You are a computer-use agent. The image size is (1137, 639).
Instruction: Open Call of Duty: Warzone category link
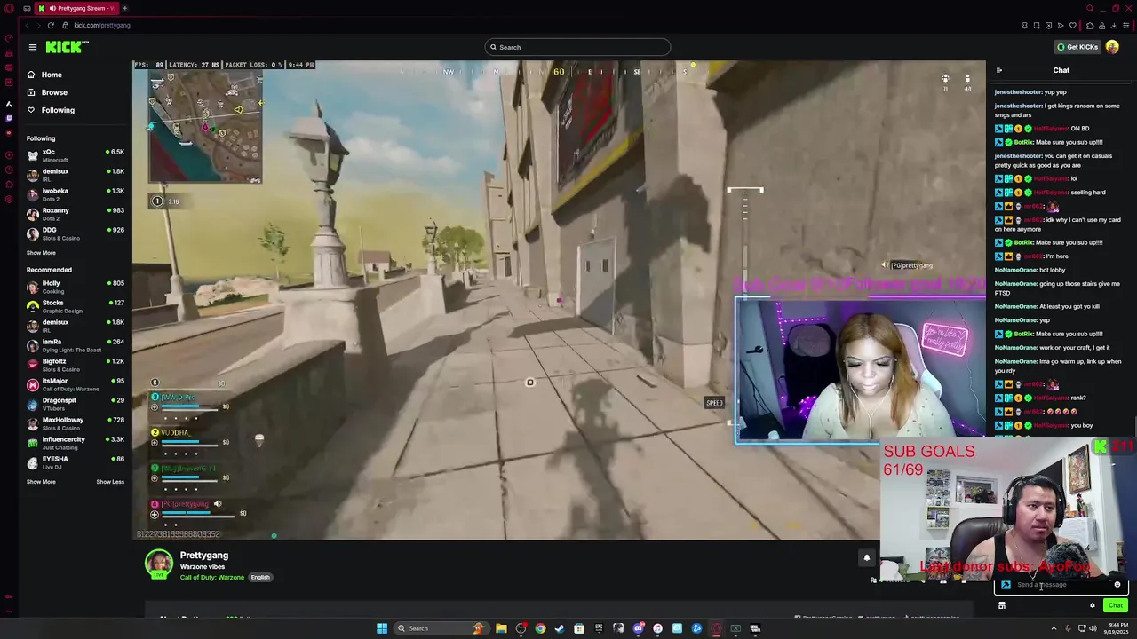pyautogui.click(x=212, y=578)
